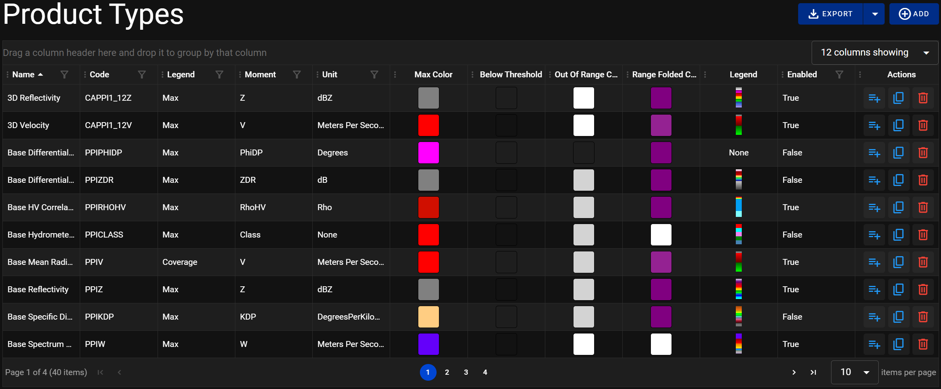Click the Coverage legend cell
The height and width of the screenshot is (389, 941).
[x=196, y=262]
